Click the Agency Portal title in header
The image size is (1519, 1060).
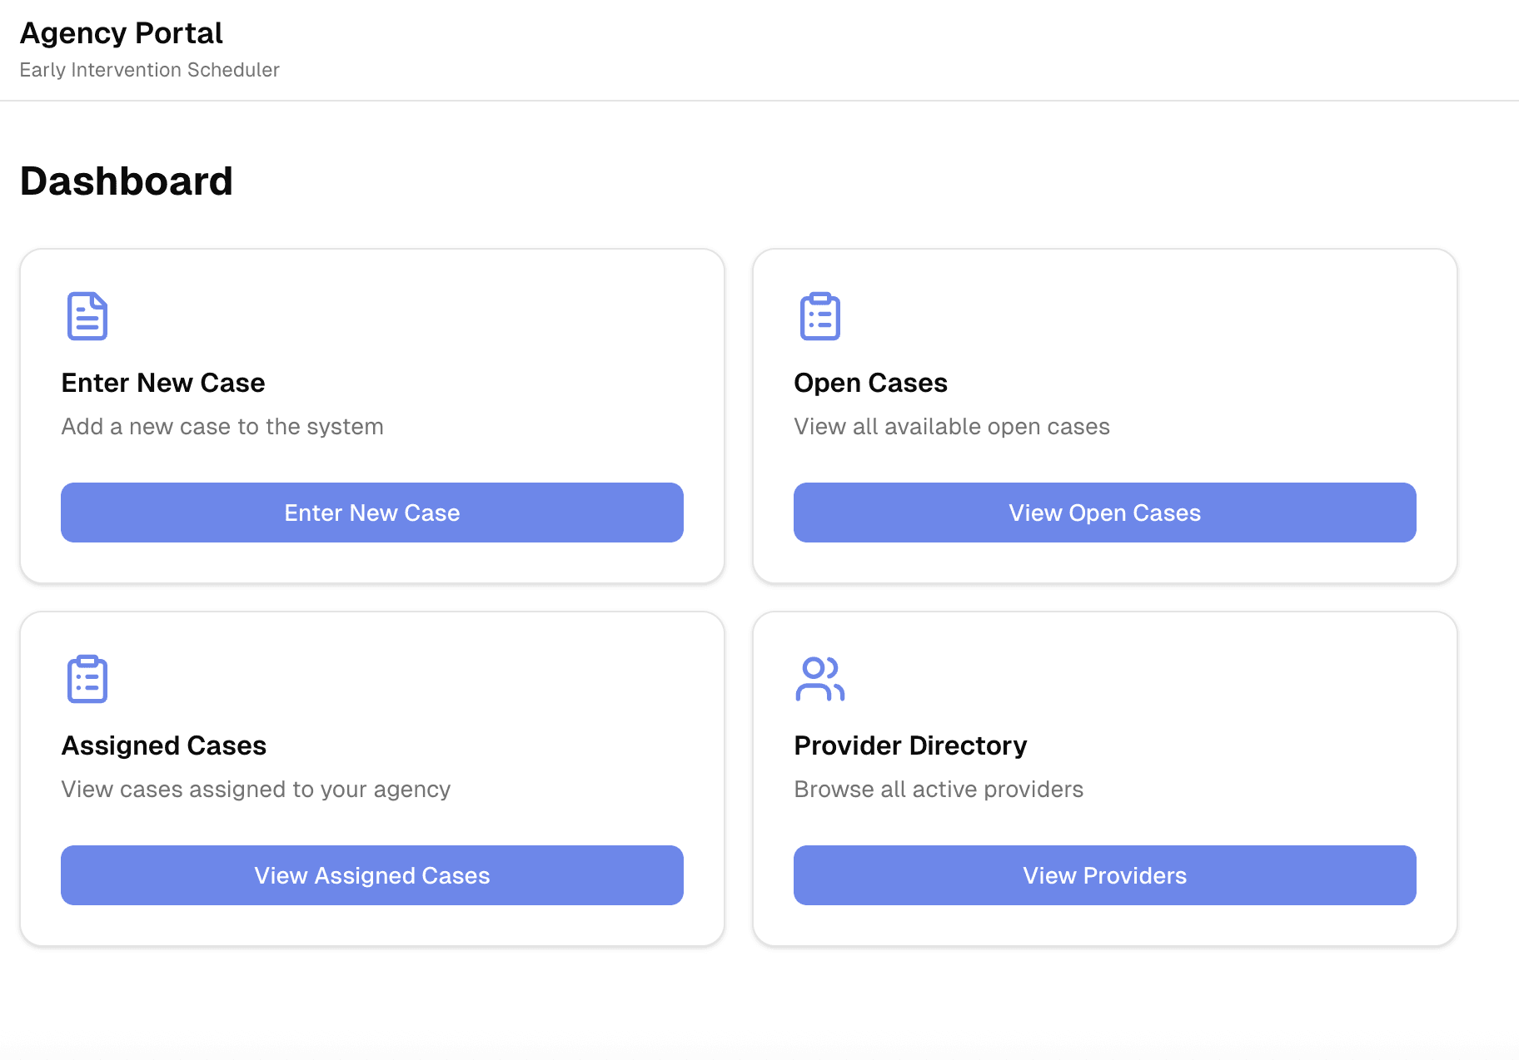122,33
